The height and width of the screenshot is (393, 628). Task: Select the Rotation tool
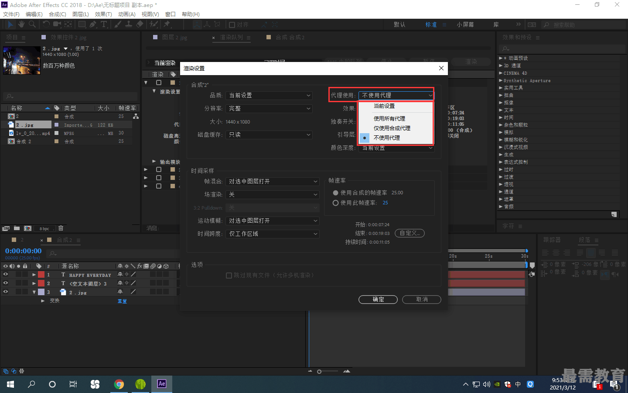(46, 24)
